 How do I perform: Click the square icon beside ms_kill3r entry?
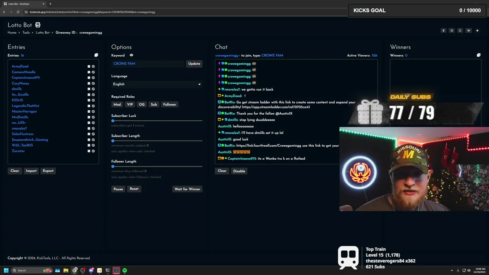click(x=89, y=123)
